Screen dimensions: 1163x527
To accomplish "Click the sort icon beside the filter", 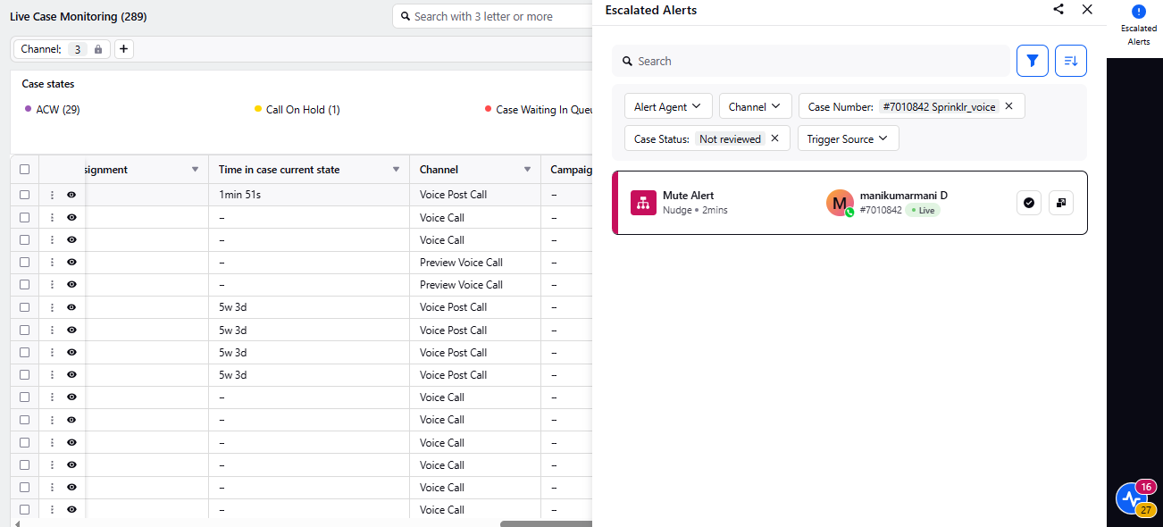I will point(1071,61).
